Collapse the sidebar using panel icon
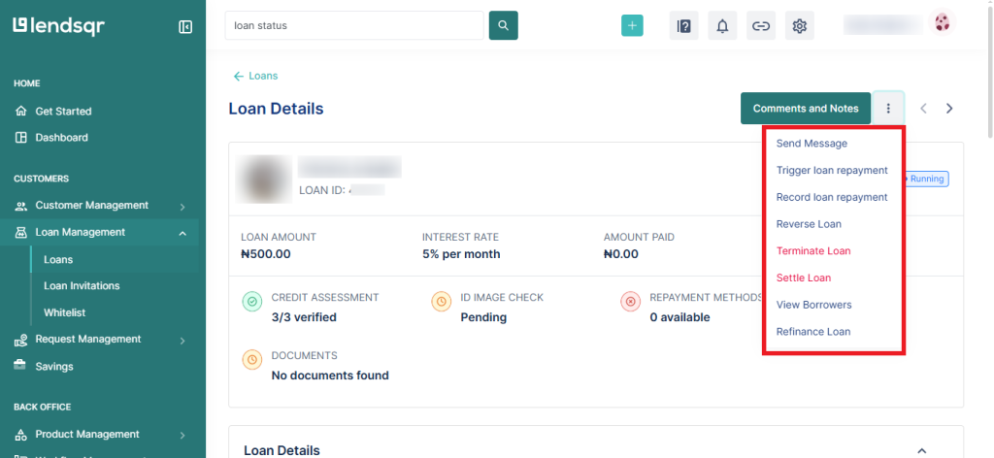Viewport: 994px width, 458px height. tap(185, 26)
